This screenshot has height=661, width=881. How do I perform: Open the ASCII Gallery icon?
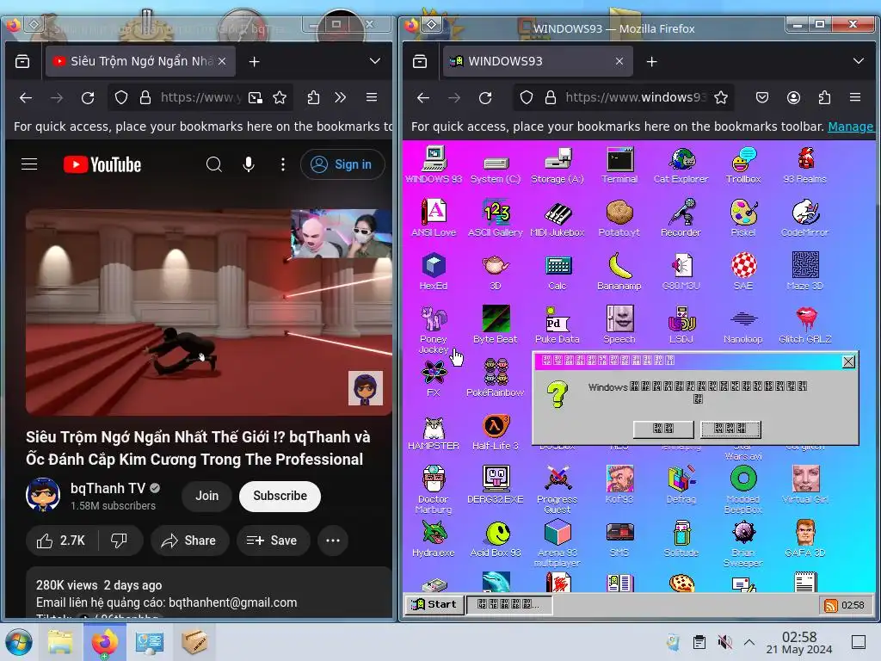click(x=496, y=218)
